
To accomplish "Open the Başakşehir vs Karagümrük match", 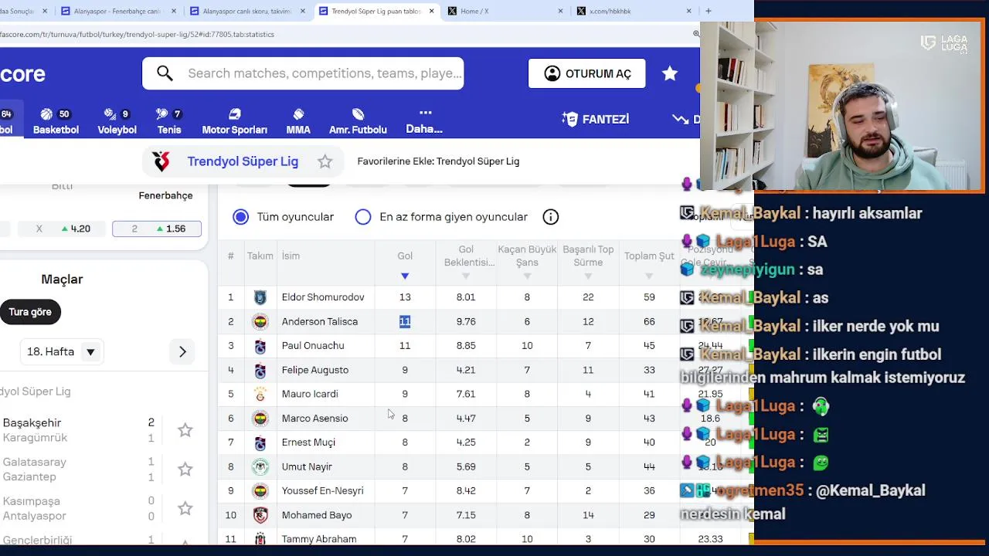I will [x=77, y=430].
